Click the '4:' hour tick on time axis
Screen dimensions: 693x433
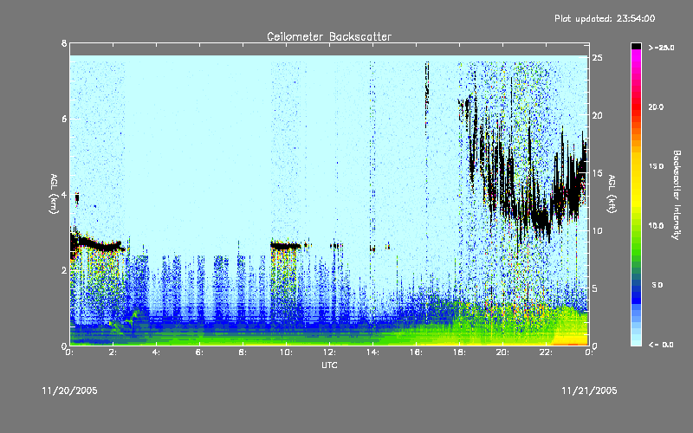[157, 352]
